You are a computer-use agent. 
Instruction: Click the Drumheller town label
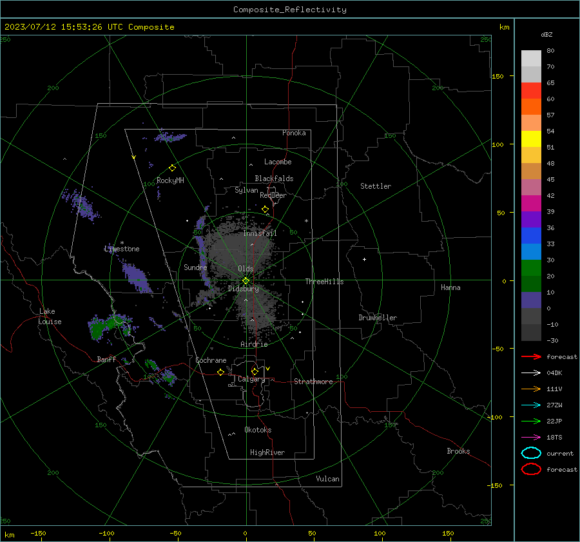pyautogui.click(x=378, y=318)
